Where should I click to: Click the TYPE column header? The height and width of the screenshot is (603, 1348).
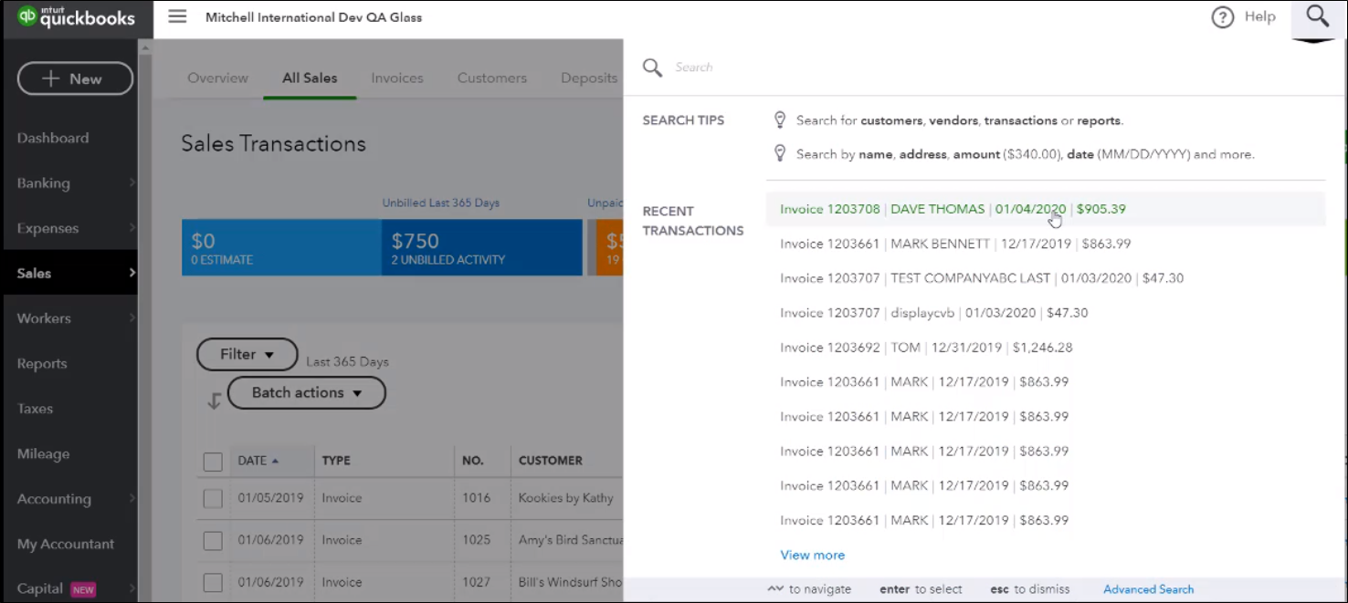[336, 461]
